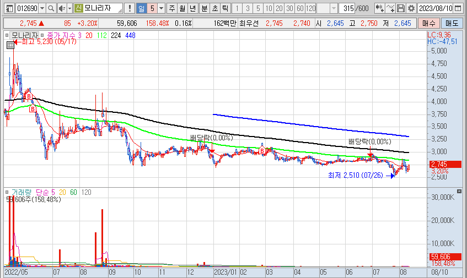Select the 120 interval button
This screenshot has height=278, width=467.
click(310, 8)
